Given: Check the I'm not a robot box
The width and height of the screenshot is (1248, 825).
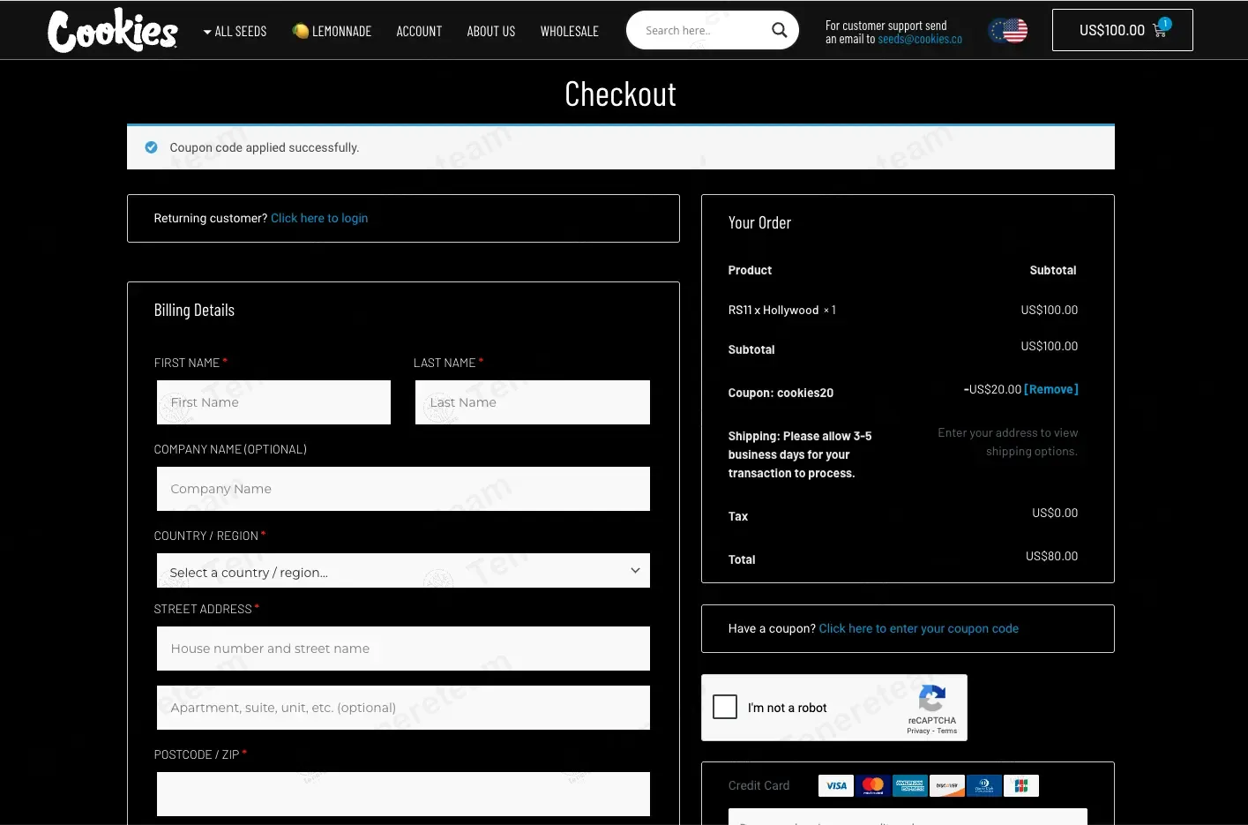Looking at the screenshot, I should (725, 707).
